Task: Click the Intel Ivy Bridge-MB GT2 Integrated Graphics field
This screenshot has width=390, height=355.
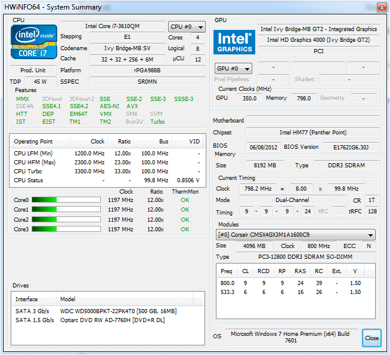Action: [x=318, y=29]
